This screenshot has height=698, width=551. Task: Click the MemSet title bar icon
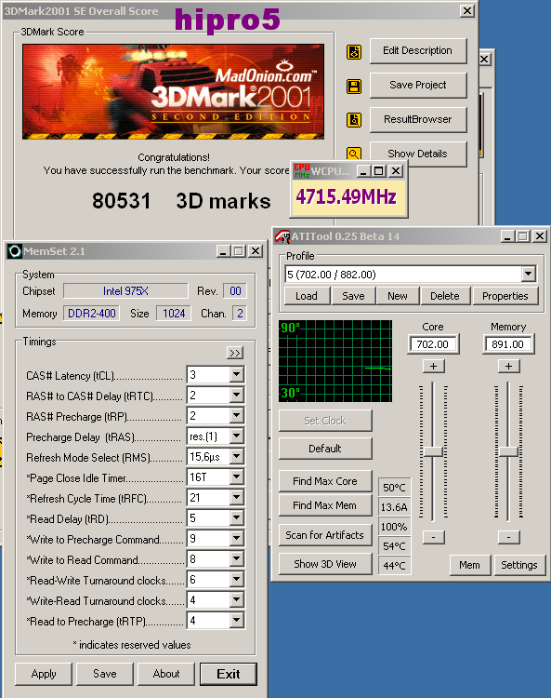tap(14, 251)
